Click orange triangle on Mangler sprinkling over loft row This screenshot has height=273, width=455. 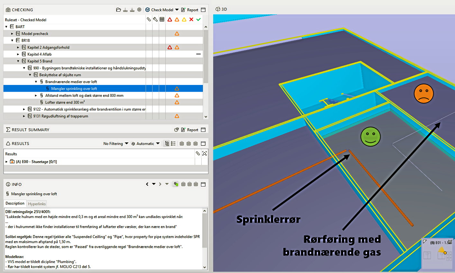[177, 88]
